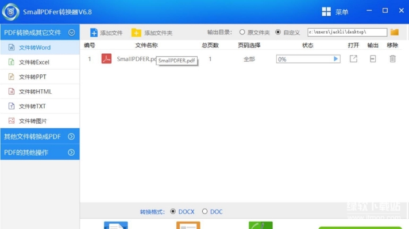Click the HTML icon beside 文件转HTML

pos(11,91)
